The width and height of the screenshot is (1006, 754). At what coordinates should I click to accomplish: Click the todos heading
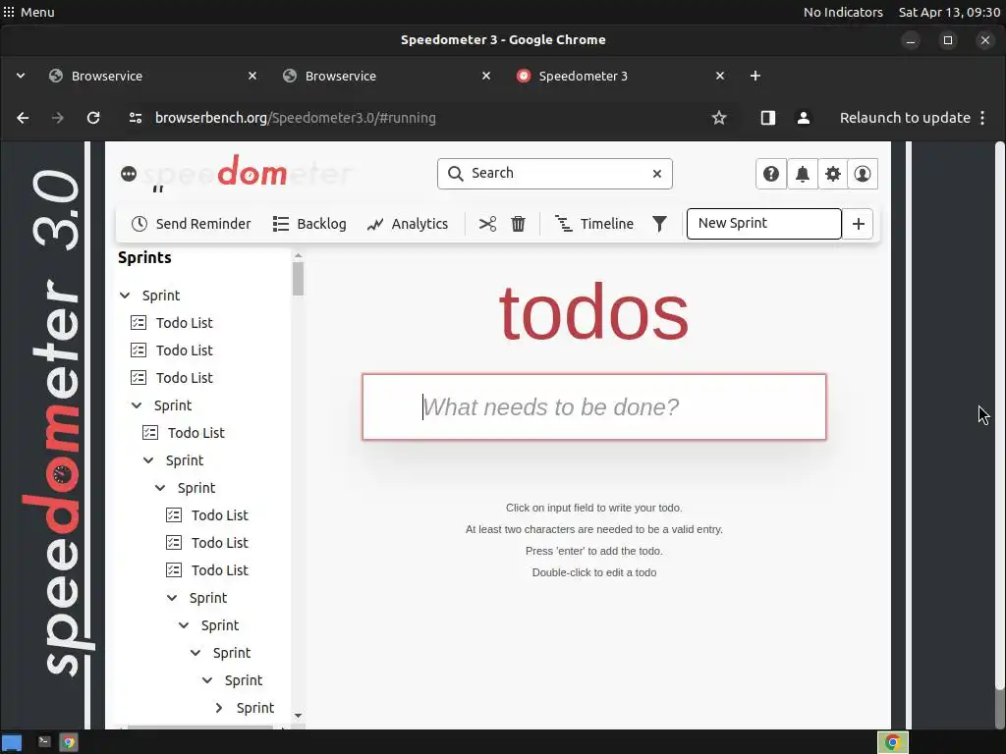tap(594, 313)
